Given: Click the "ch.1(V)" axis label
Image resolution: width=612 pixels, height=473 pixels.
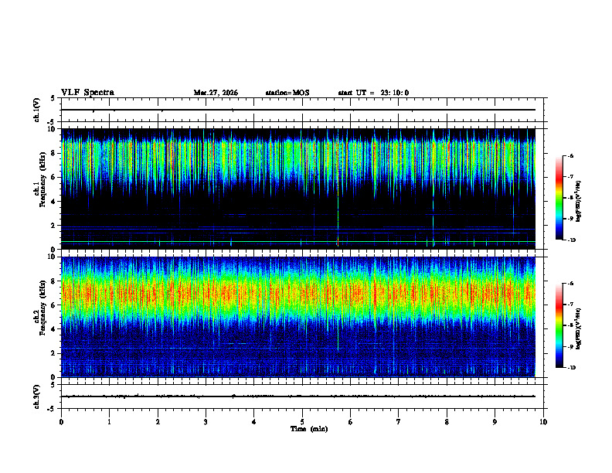Looking at the screenshot, I should pos(37,110).
